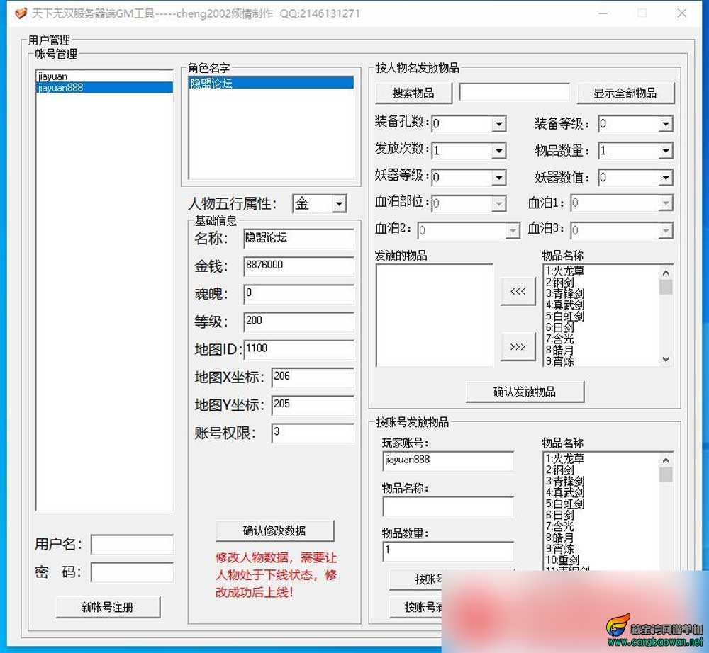Open the 妖器等级 dropdown
The image size is (709, 653).
pyautogui.click(x=498, y=178)
